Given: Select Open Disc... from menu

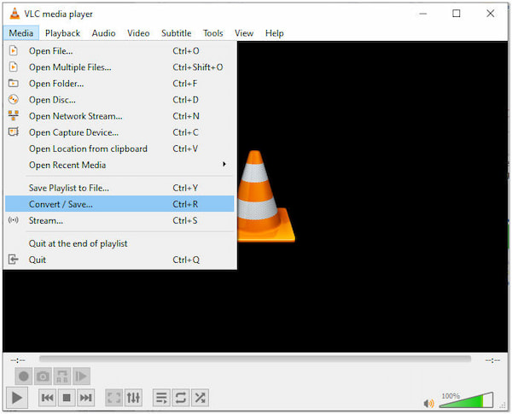Looking at the screenshot, I should 119,100.
